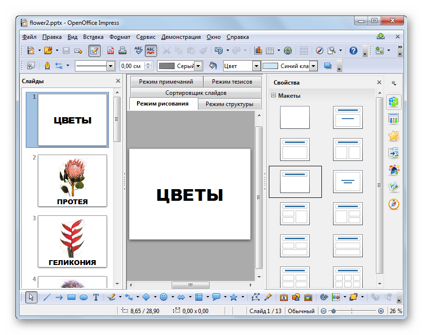Choose the blank slide layout
This screenshot has width=423, height=335.
click(295, 117)
